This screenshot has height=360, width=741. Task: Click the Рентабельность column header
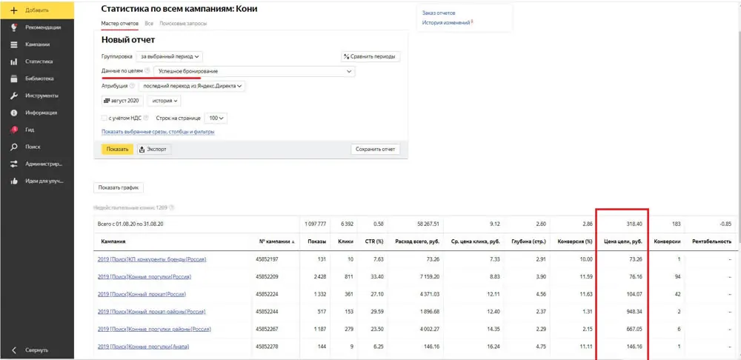711,241
